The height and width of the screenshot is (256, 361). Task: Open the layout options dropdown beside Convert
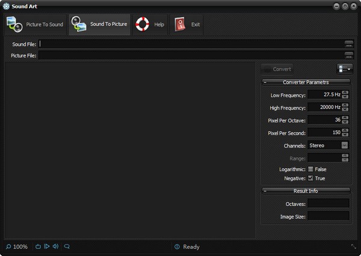coord(344,69)
